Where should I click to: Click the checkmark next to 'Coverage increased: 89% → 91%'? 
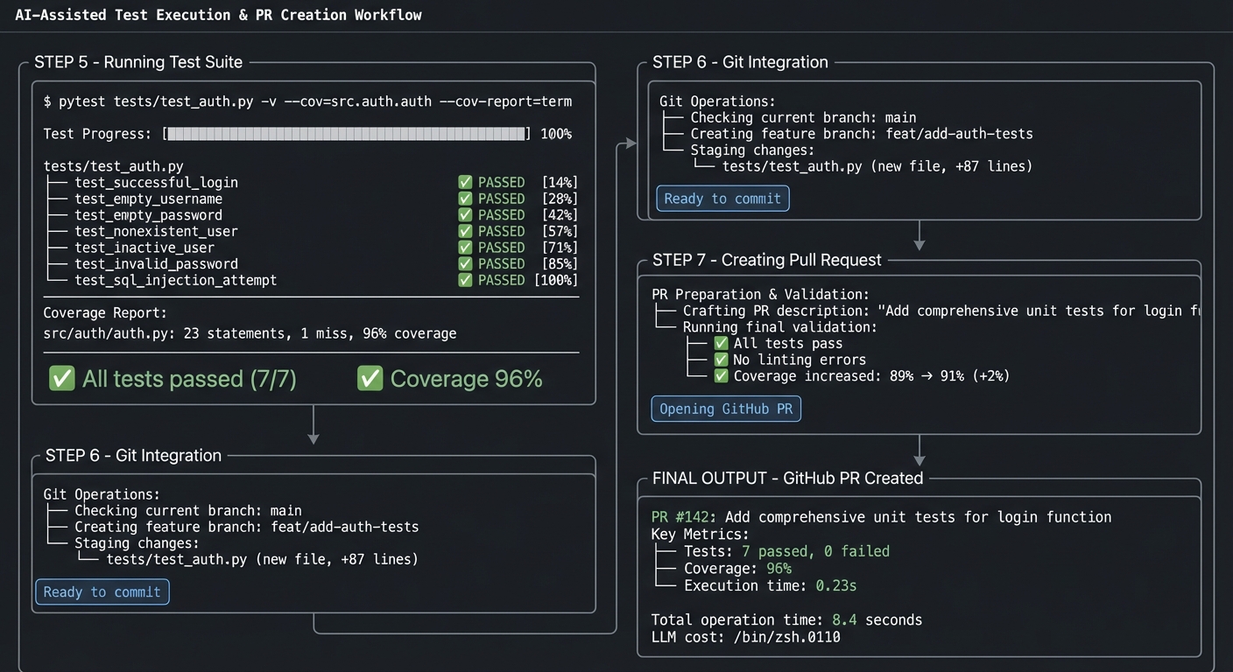click(720, 376)
